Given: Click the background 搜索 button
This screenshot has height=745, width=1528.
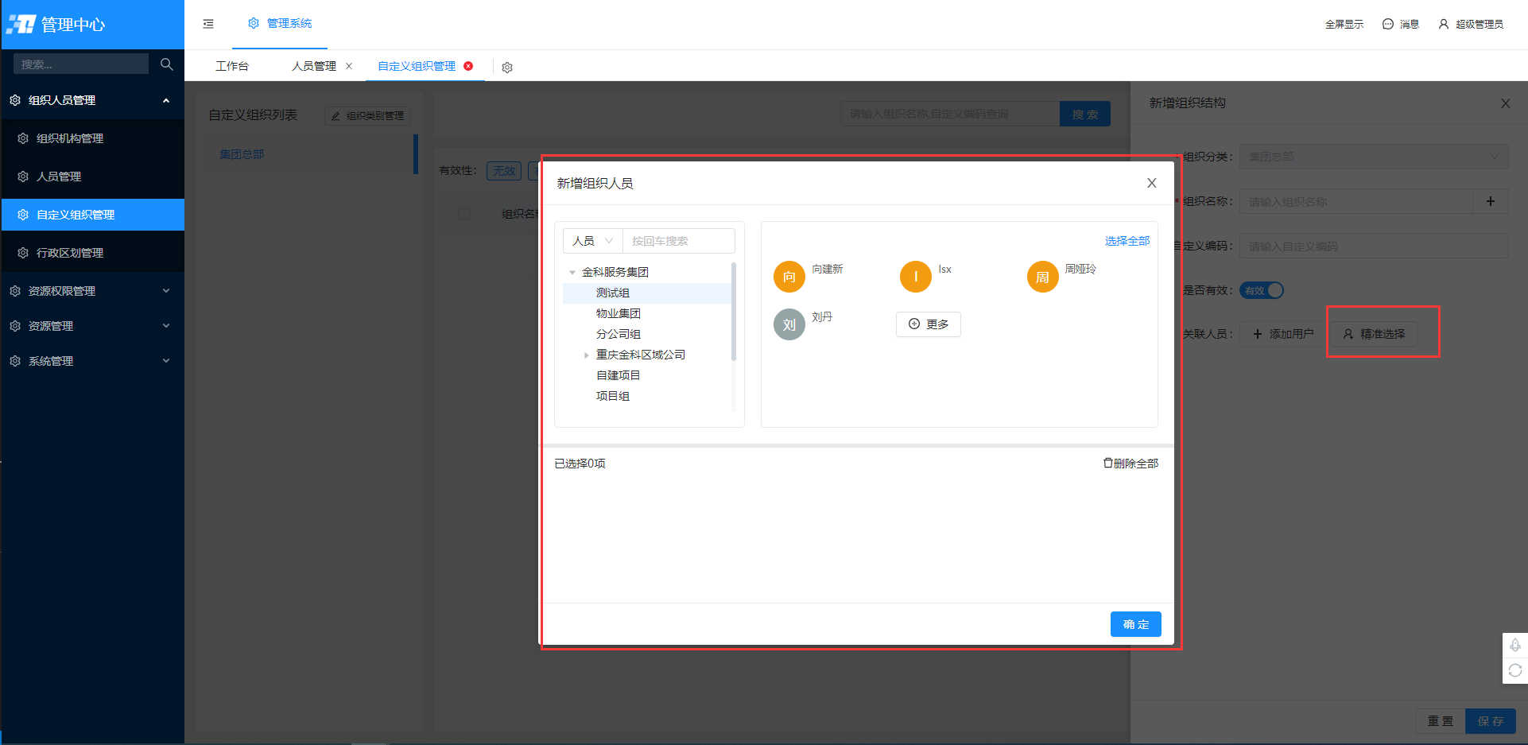Looking at the screenshot, I should 1085,114.
